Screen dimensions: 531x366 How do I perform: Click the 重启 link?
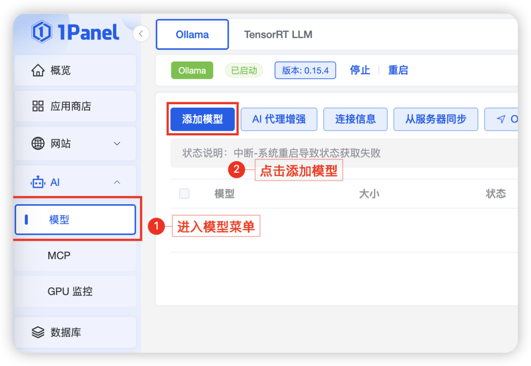tap(398, 70)
